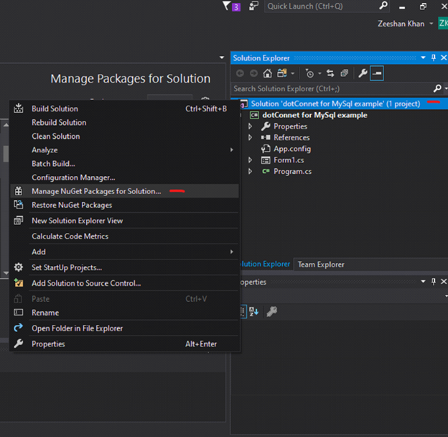Screen dimensions: 448x437
Task: Click Solution Explorer Forward arrow icon
Action: click(253, 73)
